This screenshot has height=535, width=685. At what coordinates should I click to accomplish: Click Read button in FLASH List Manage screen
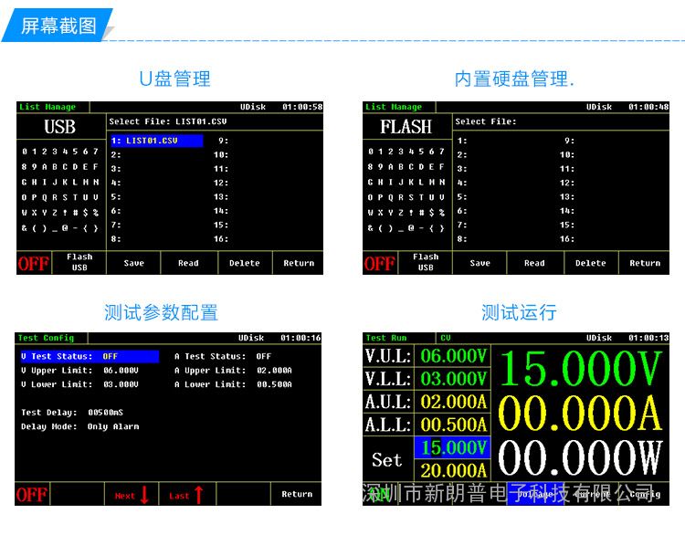pyautogui.click(x=534, y=263)
